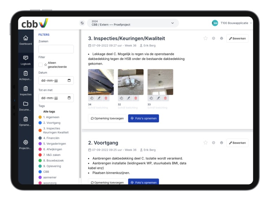Filter by tag 1. Algemeen
The height and width of the screenshot is (201, 270).
pyautogui.click(x=49, y=117)
